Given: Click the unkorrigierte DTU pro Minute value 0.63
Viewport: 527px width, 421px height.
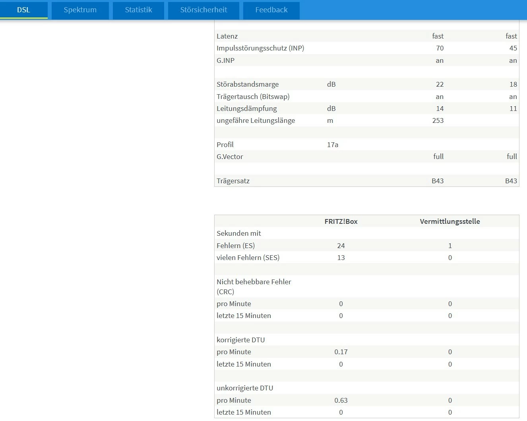Looking at the screenshot, I should [341, 400].
